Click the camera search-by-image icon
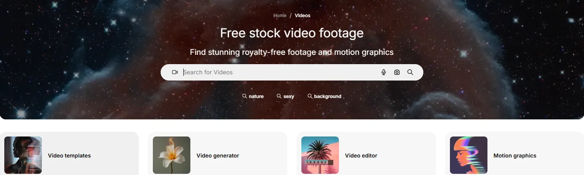This screenshot has width=584, height=175. tap(397, 72)
